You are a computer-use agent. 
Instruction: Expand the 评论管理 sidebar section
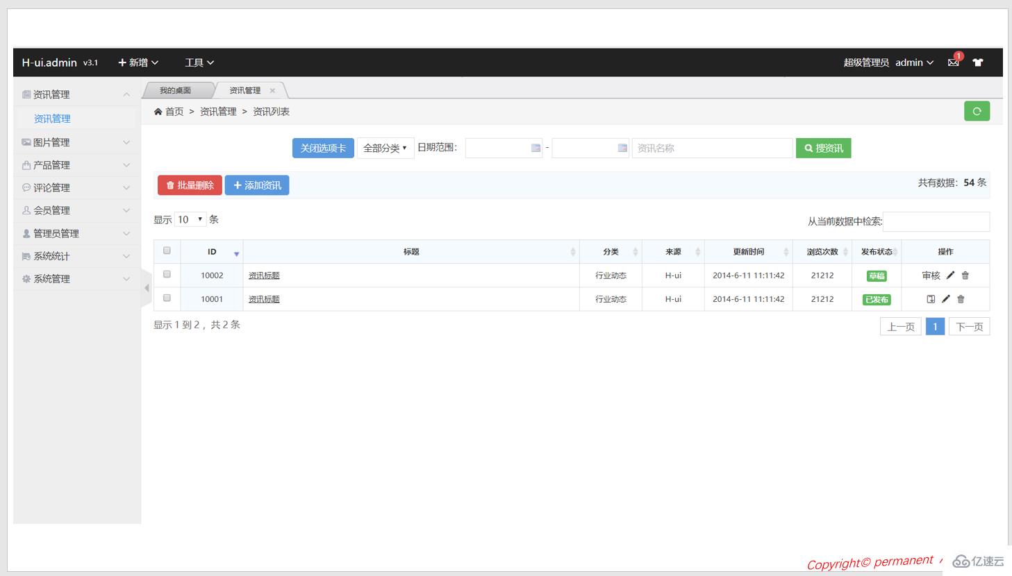77,187
